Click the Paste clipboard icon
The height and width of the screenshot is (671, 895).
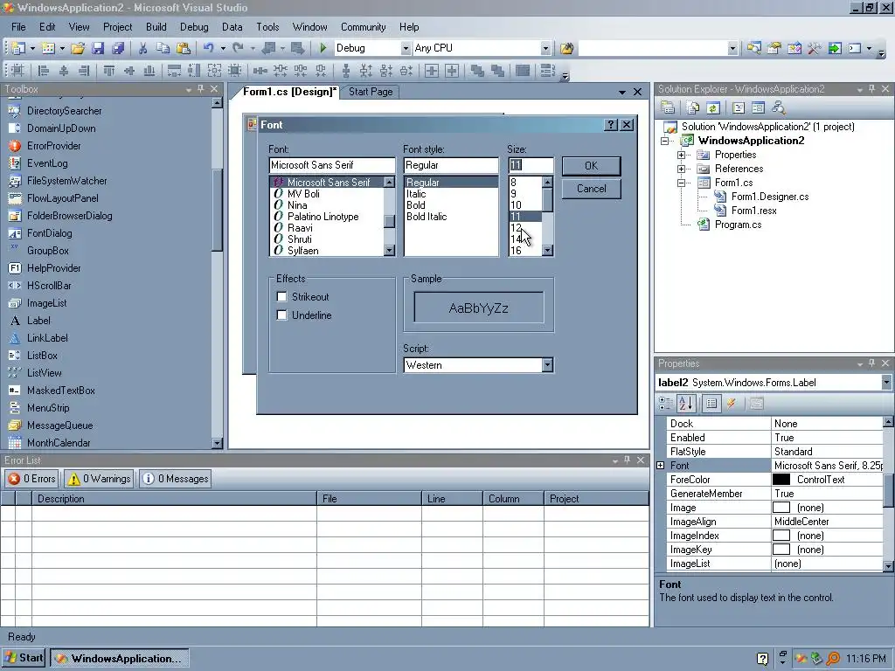(x=183, y=49)
